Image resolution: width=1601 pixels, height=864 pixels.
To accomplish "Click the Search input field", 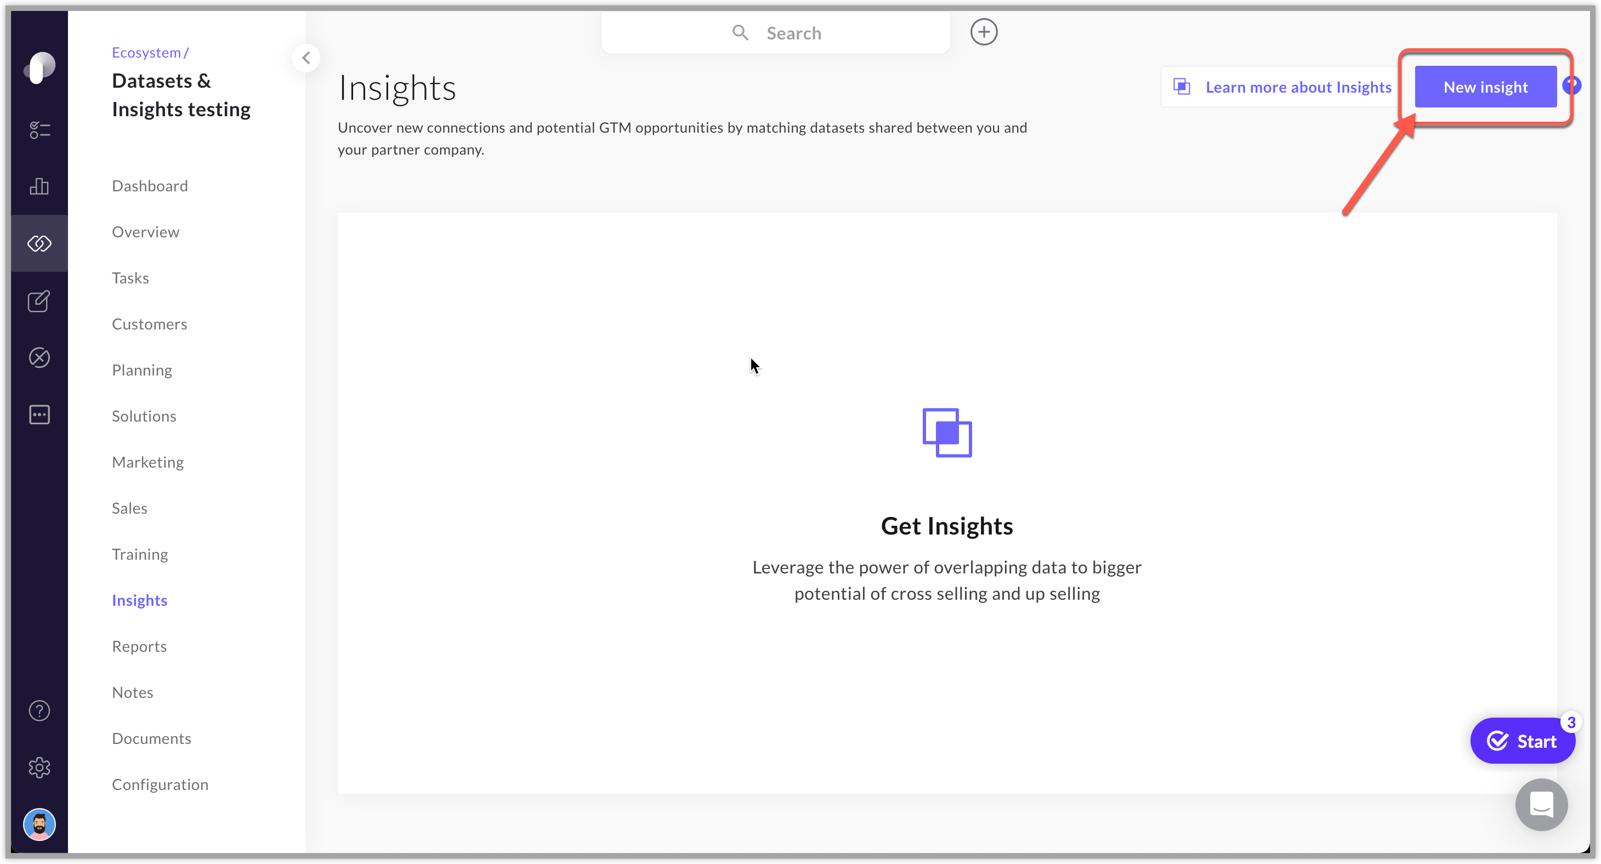I will (x=775, y=32).
